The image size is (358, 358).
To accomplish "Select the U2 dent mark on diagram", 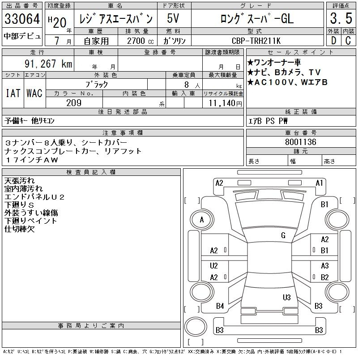I will (214, 265).
